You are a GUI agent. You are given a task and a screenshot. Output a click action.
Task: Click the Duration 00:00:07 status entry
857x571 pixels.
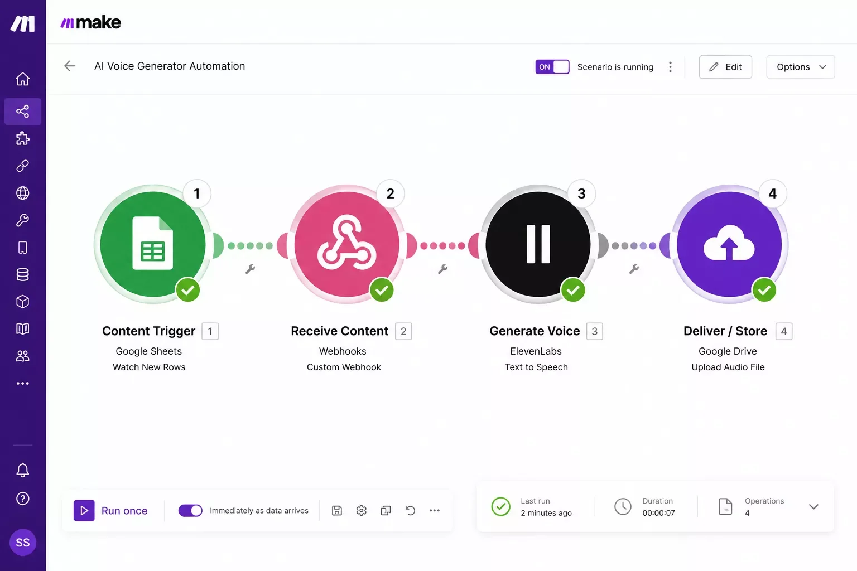645,507
